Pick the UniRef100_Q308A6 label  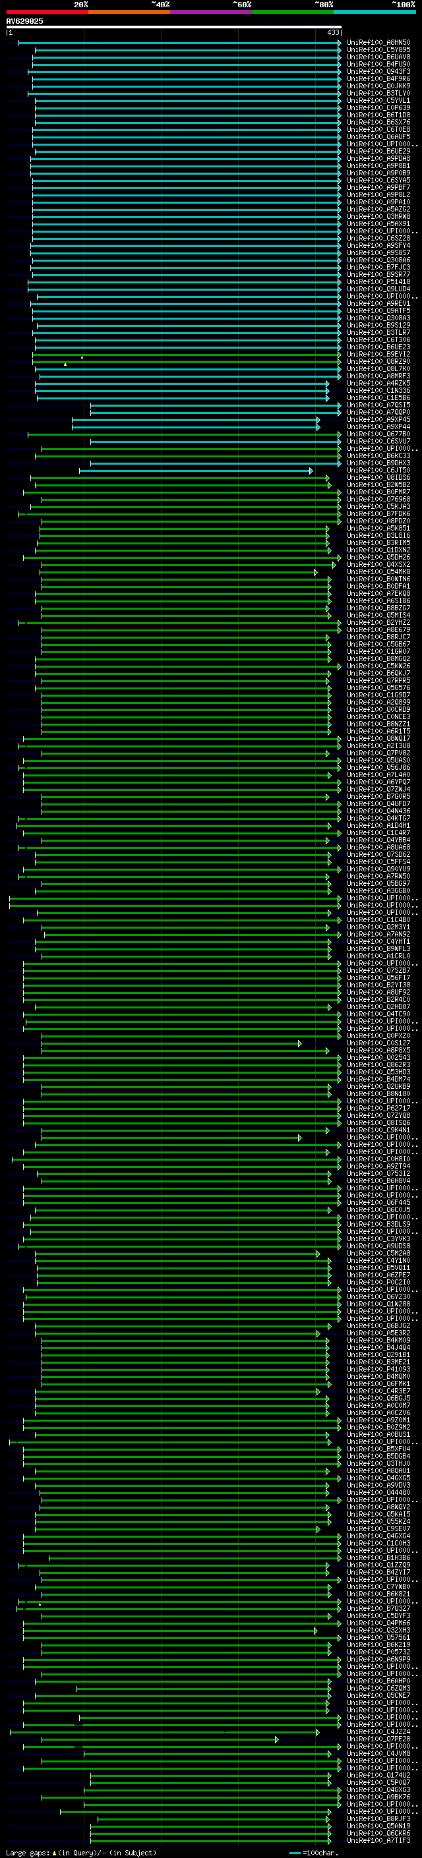pos(378,260)
